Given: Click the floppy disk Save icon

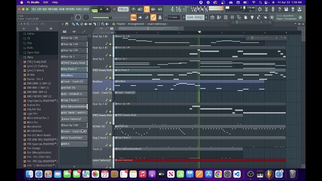Looking at the screenshot, I should click(286, 9).
